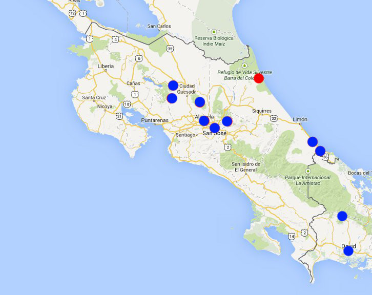Click lower blue marker west of Ciudad Quesada
Screen dimensions: 372x295
172,98
